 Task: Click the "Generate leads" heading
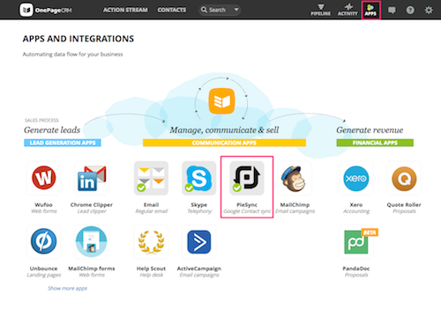tap(52, 129)
